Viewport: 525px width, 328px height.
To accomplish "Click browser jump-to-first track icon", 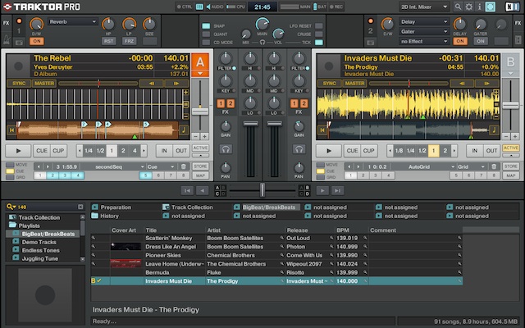I will pyautogui.click(x=187, y=190).
